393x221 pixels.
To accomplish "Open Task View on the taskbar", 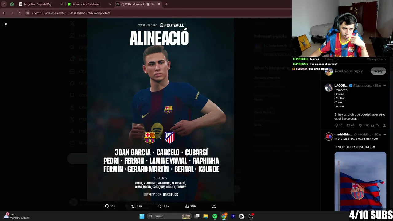I will click(x=197, y=216).
